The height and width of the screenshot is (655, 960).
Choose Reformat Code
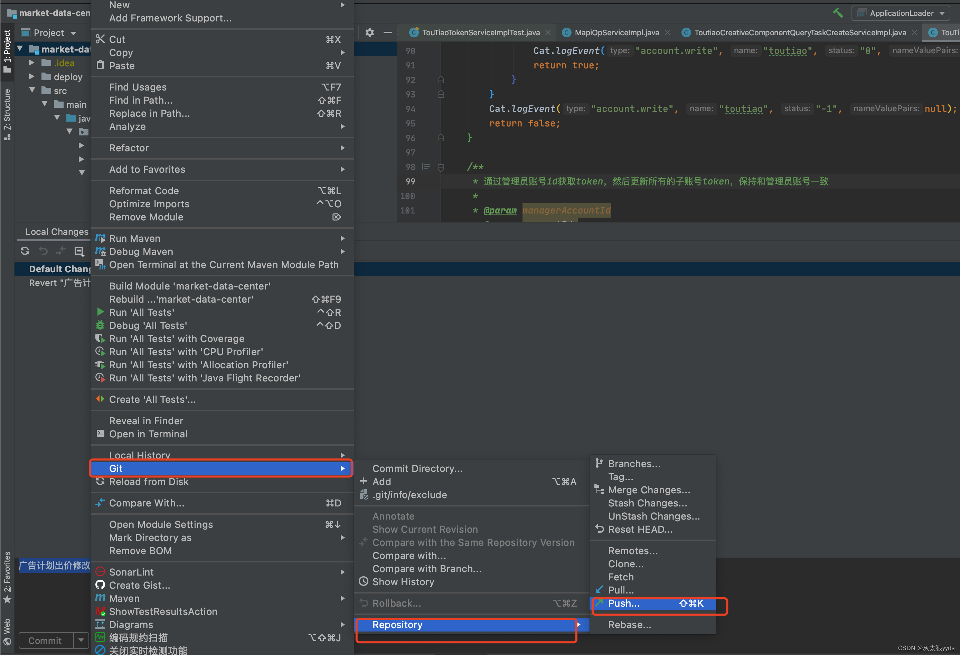tap(222, 191)
